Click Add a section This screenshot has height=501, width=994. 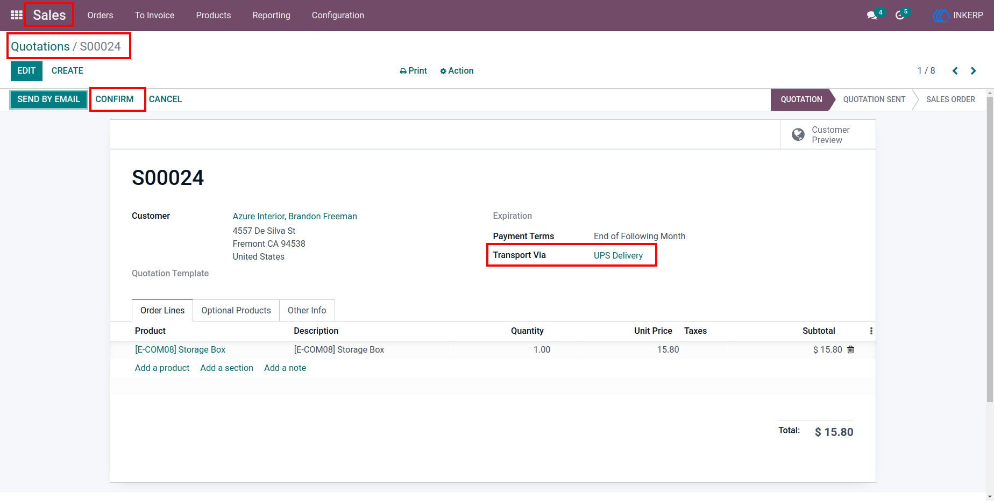coord(226,368)
